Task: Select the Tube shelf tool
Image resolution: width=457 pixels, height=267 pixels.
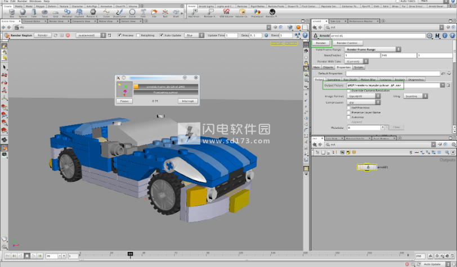Action: [34, 13]
